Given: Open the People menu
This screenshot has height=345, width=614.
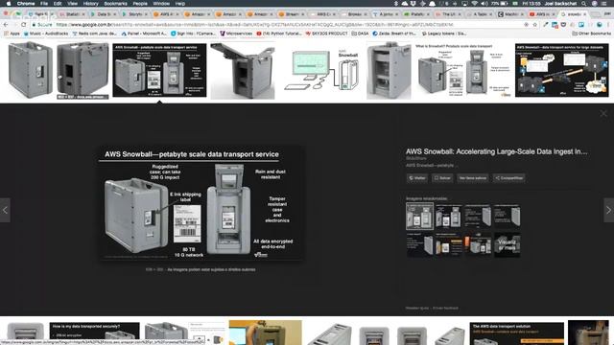Looking at the screenshot, I should 140,4.
